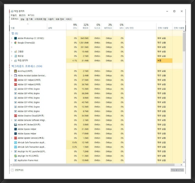
Task: Click the vertical scrollbar thumb
Action: 184,42
